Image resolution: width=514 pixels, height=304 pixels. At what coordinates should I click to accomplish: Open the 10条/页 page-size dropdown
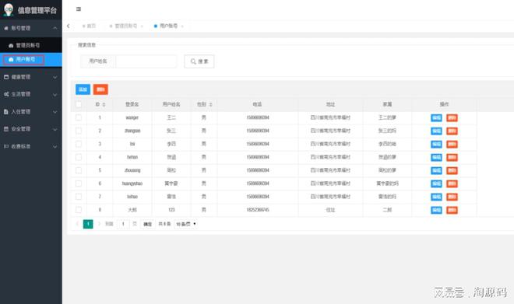186,224
